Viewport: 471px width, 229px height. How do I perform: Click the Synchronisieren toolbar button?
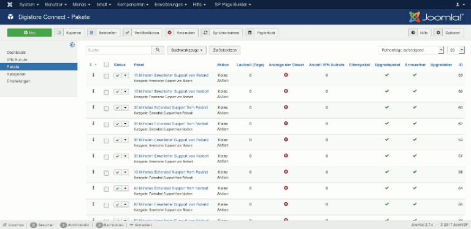(221, 32)
